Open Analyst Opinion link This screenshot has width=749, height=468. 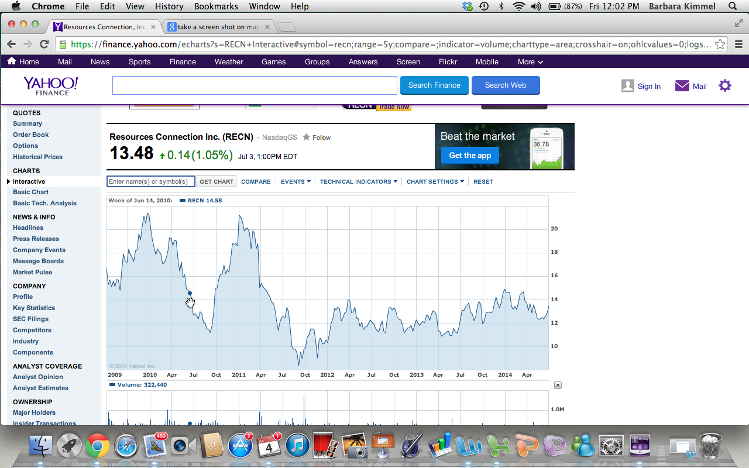point(38,377)
